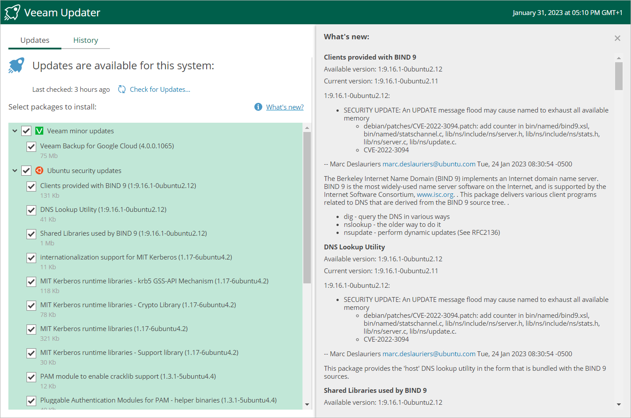Uncheck Pluggable Authentication Modules helper binaries
The height and width of the screenshot is (418, 631).
[x=31, y=401]
